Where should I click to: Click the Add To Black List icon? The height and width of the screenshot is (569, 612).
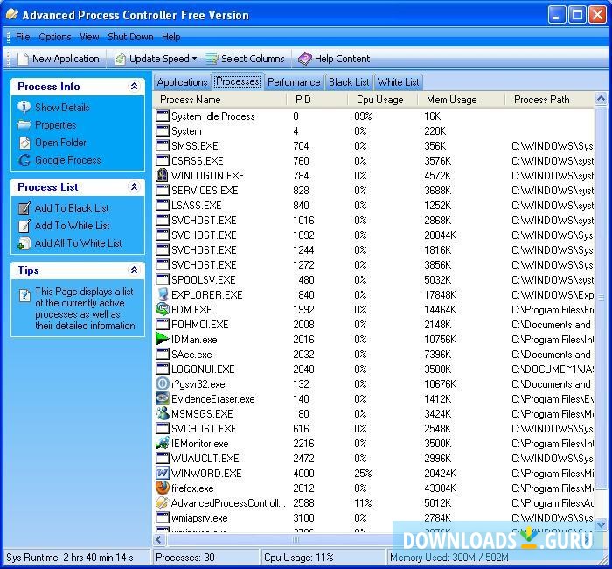[24, 208]
